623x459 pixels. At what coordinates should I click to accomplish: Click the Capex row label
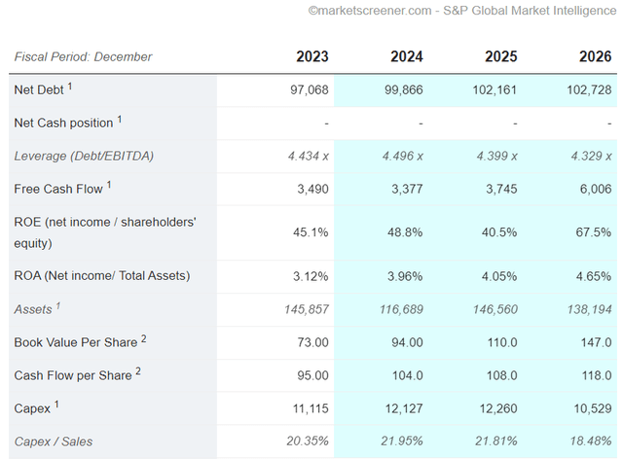(x=36, y=407)
